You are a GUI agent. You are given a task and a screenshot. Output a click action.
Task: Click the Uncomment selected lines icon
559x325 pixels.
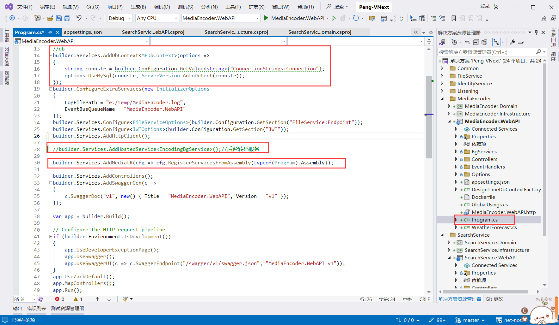point(442,18)
